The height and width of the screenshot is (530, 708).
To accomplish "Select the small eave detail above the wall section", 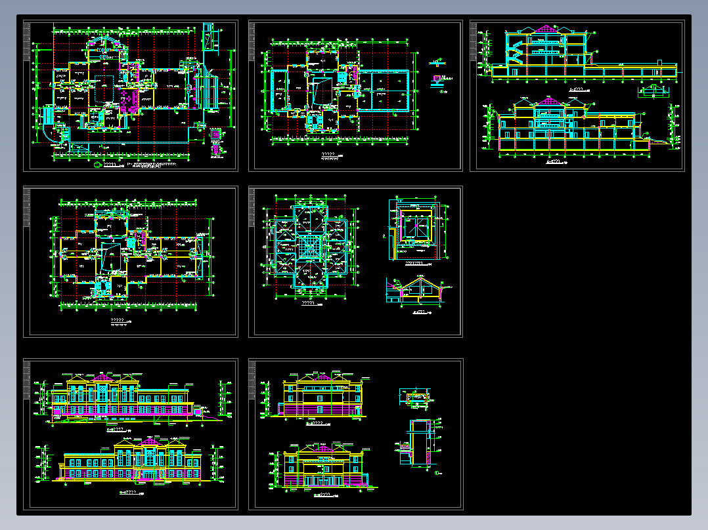I will point(417,398).
